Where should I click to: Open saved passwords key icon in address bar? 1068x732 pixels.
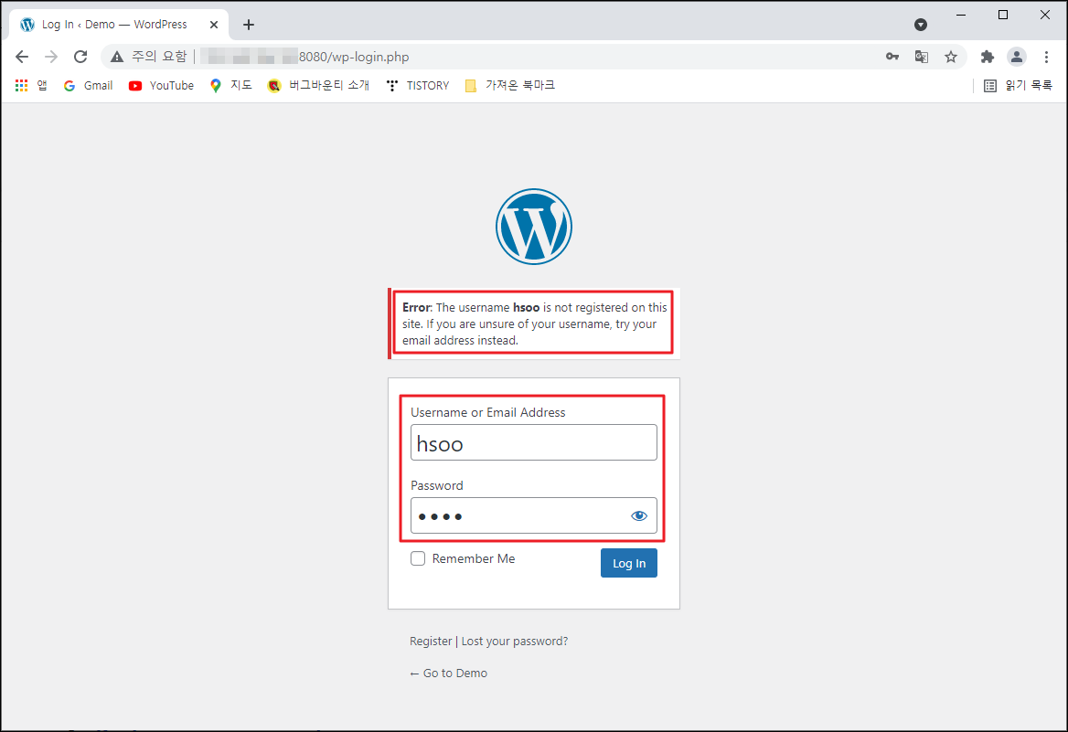[892, 57]
